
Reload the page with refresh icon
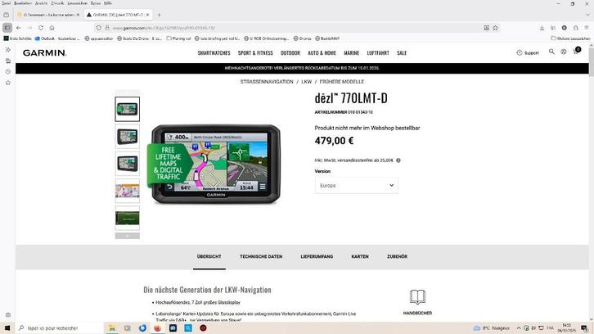pos(41,28)
